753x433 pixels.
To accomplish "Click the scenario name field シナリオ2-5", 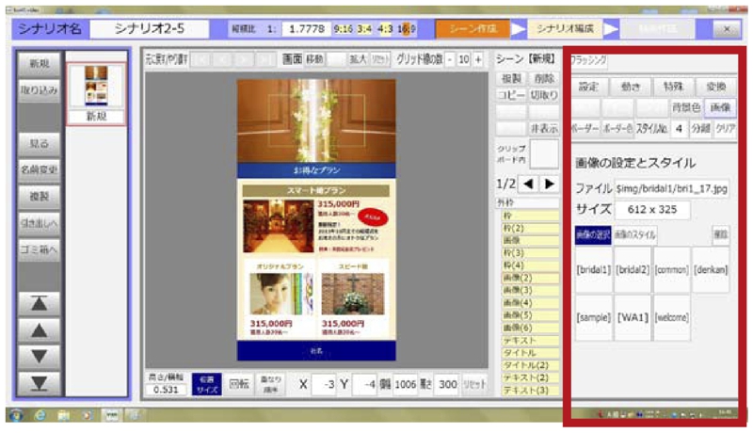I will (150, 29).
